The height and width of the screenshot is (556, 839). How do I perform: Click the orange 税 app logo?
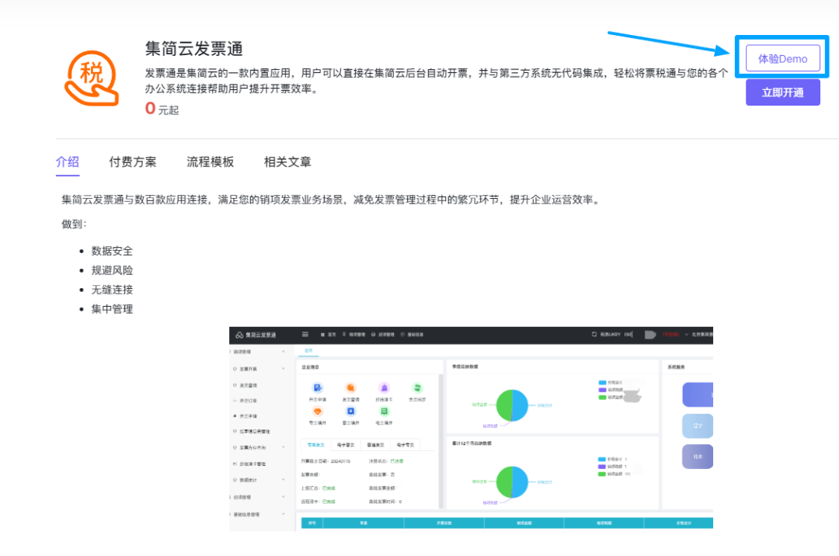tap(92, 78)
